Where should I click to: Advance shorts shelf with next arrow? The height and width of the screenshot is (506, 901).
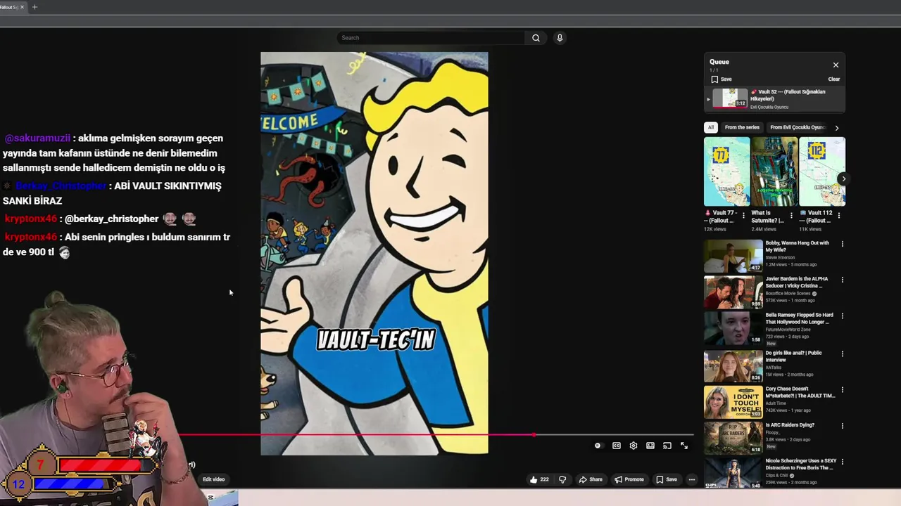(x=843, y=179)
